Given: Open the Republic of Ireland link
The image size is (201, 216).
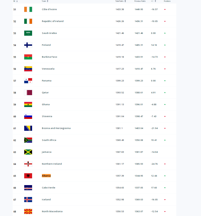Looking at the screenshot, I should point(53,21).
